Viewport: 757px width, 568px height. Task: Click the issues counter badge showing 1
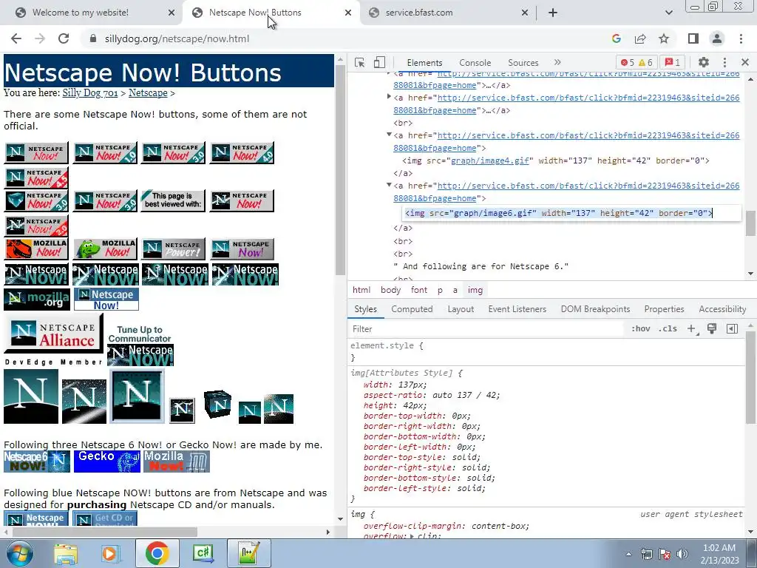(673, 63)
